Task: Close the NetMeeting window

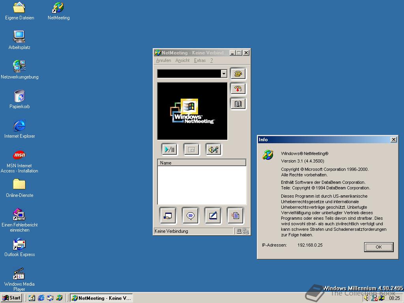Action: tap(246, 53)
